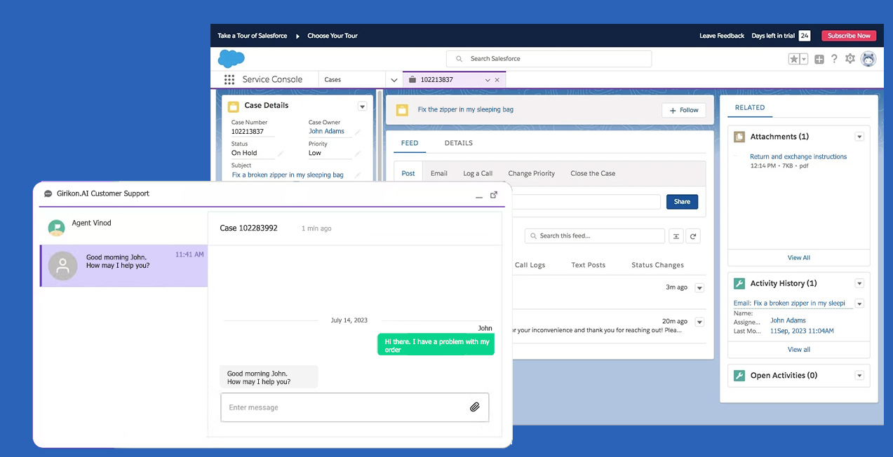Expand the Case Details dropdown arrow
This screenshot has height=457, width=893.
[362, 107]
